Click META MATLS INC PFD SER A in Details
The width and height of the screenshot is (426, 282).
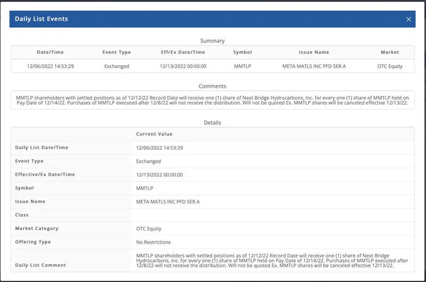tap(168, 202)
